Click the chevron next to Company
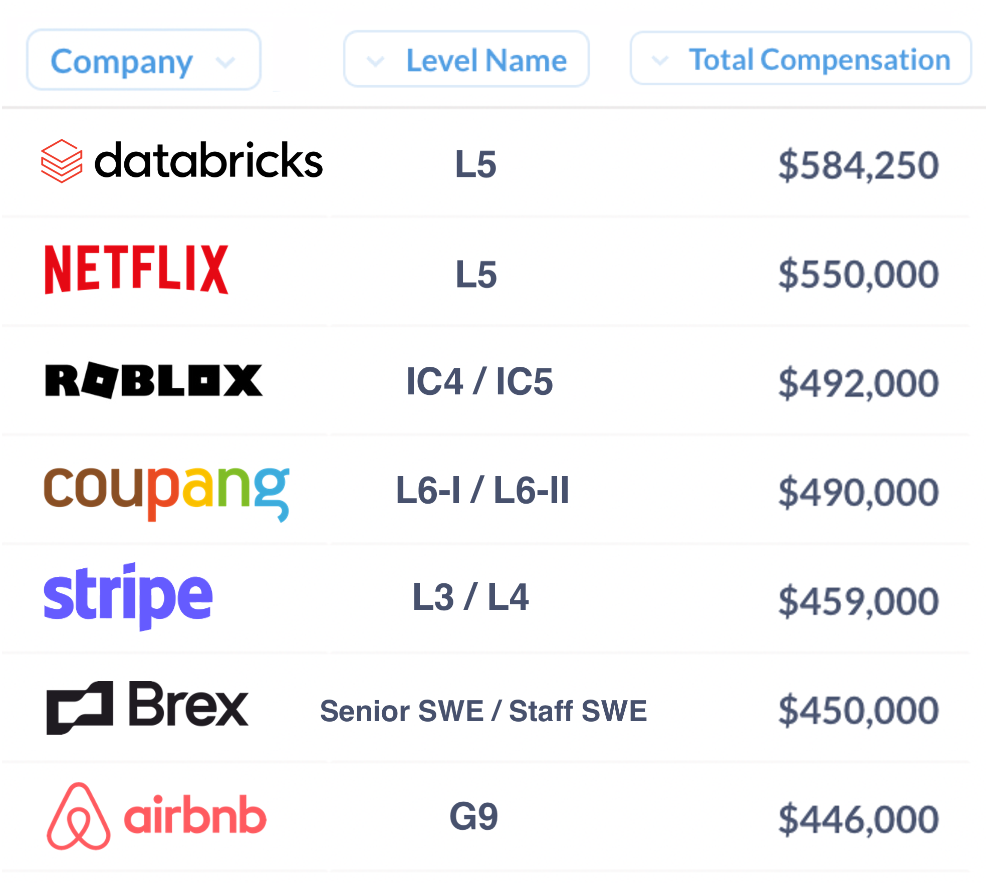This screenshot has height=884, width=987. [225, 62]
